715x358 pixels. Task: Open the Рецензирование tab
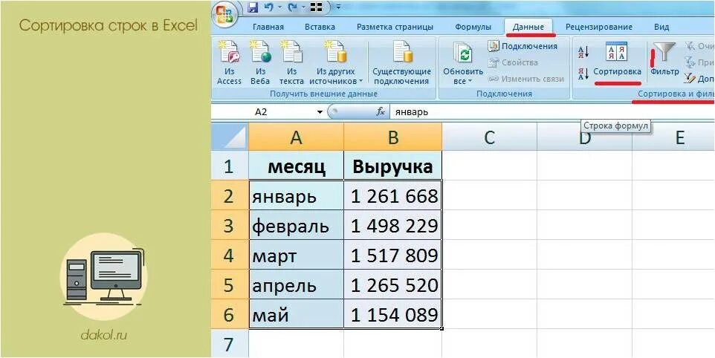click(x=599, y=27)
